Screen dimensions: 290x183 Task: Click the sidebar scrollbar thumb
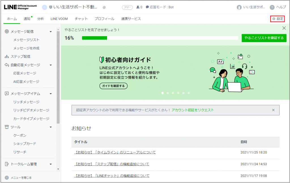(x=58, y=77)
